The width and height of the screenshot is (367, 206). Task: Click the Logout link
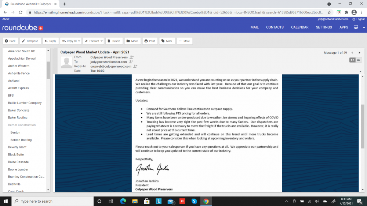(x=358, y=19)
